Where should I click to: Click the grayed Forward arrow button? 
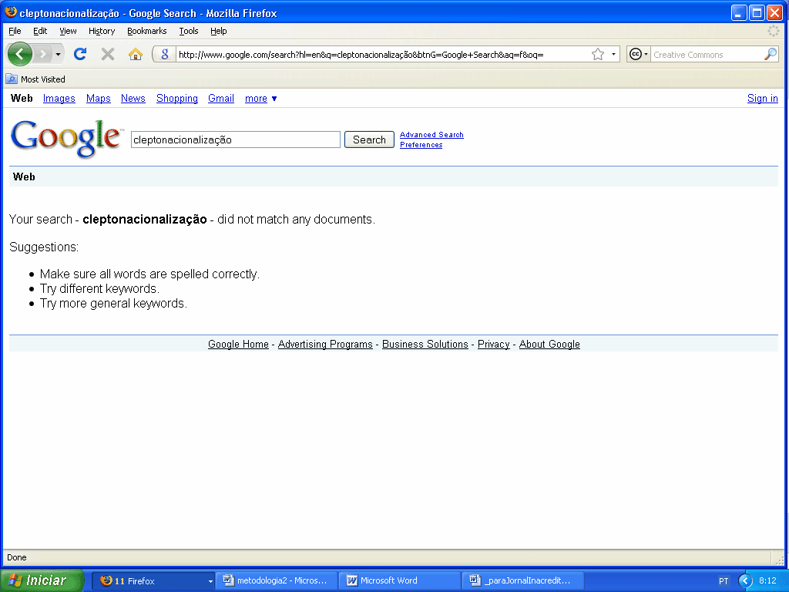coord(43,54)
